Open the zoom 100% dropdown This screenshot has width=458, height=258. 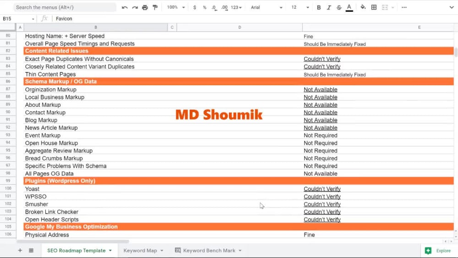[176, 7]
